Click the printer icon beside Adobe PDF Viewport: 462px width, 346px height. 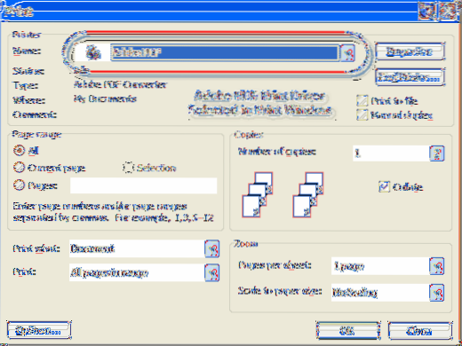pos(93,53)
